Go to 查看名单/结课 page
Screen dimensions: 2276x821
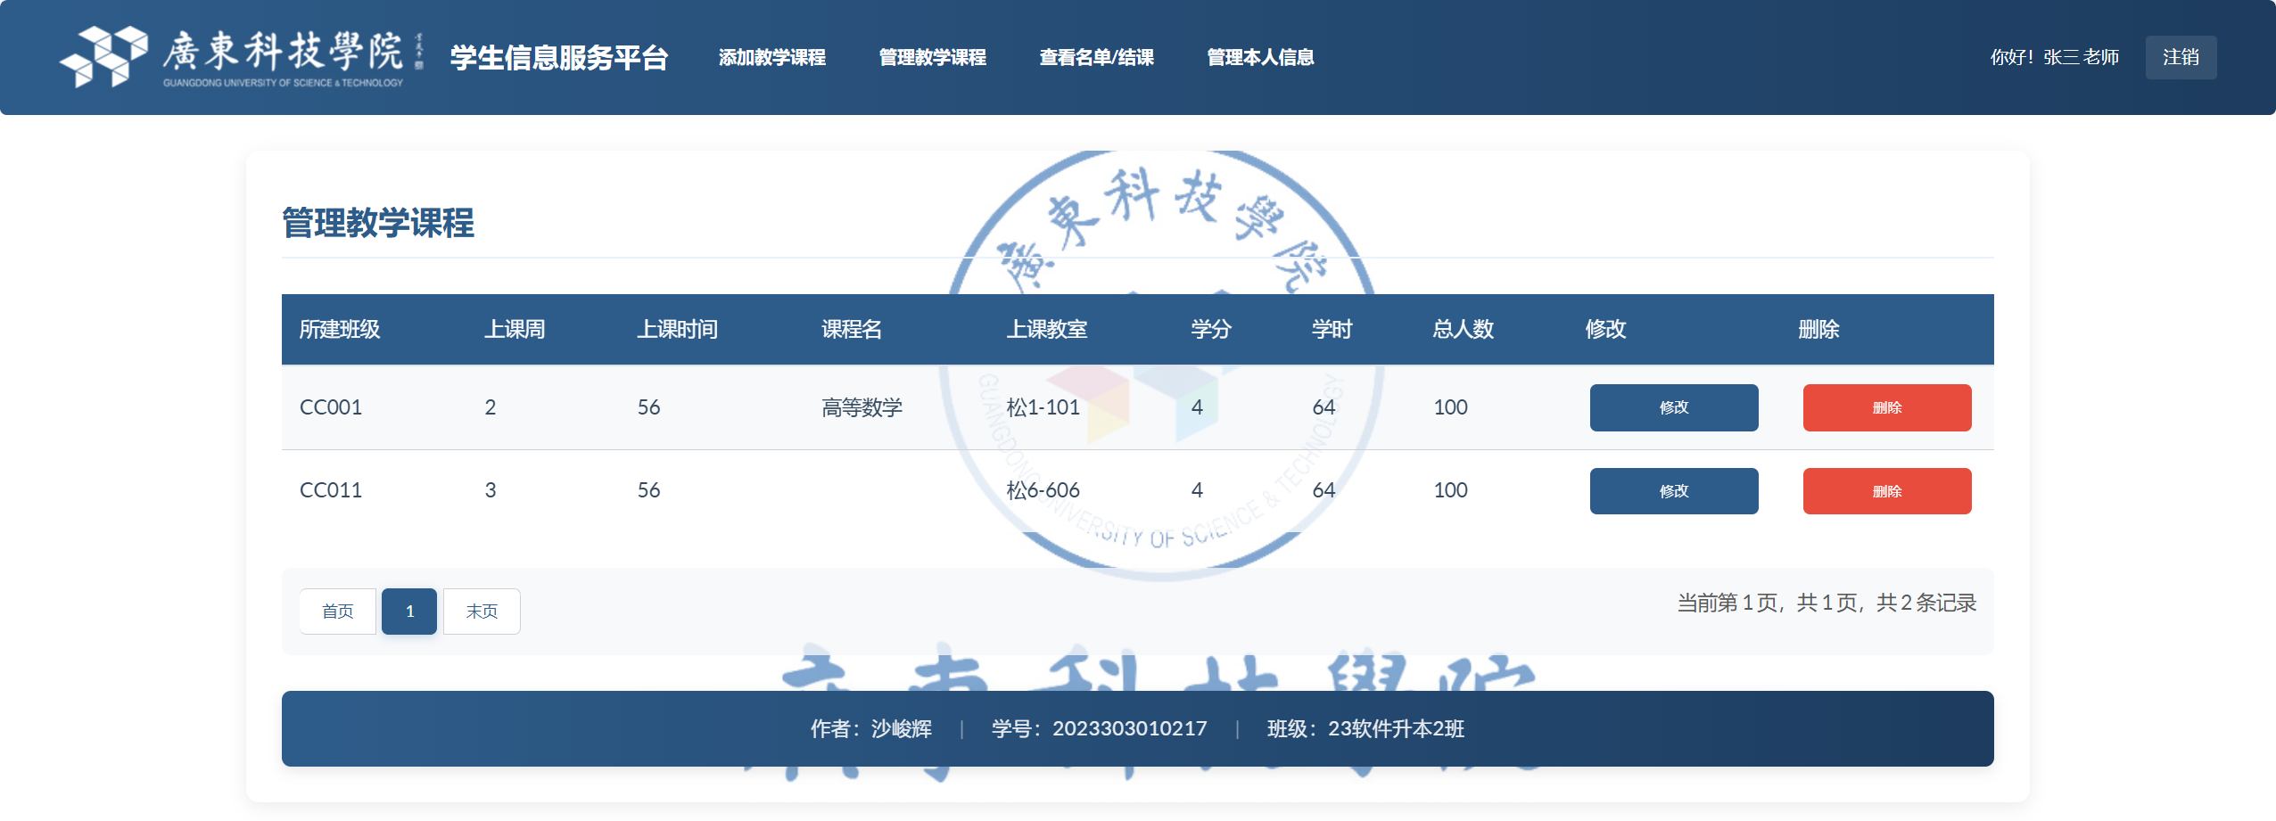tap(1096, 57)
